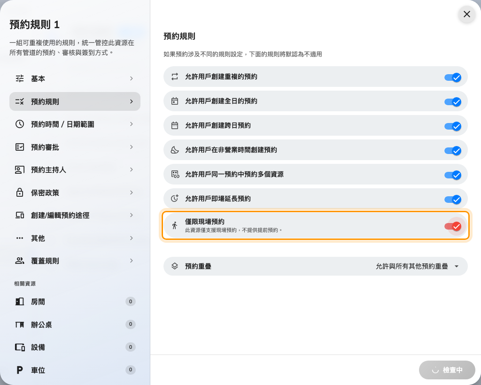Click the 創建/編輯預約途徑 devices icon
Viewport: 481px width, 385px height.
point(20,215)
